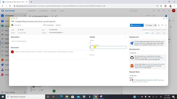This screenshot has width=177, height=99.
Task: Edit the Area field e-Commerce
Action: click(x=53, y=30)
